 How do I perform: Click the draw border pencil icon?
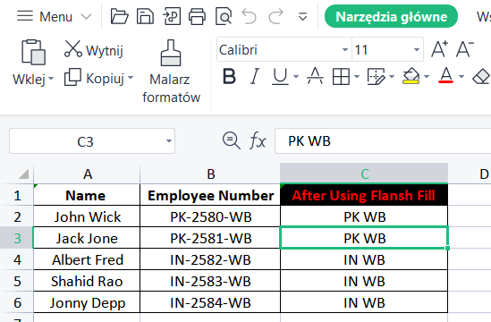[x=376, y=76]
